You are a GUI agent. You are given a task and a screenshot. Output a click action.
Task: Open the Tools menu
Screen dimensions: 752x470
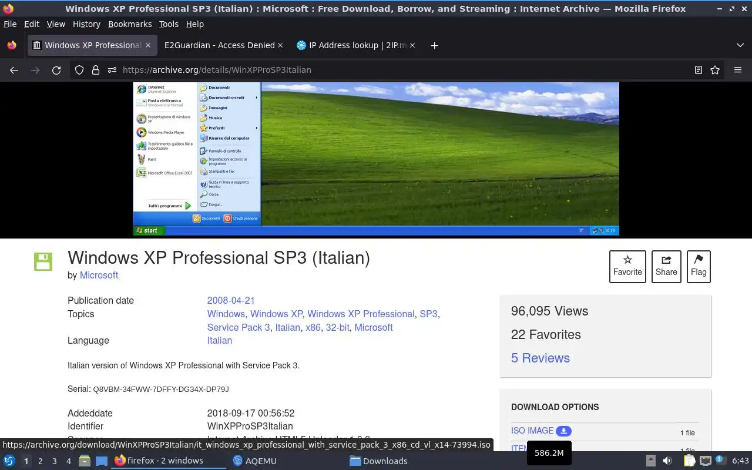pyautogui.click(x=169, y=24)
